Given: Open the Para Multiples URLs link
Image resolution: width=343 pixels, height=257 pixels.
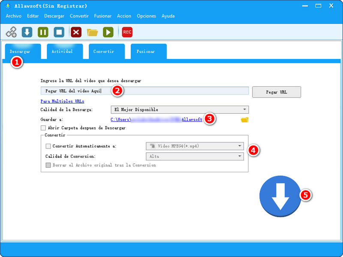Looking at the screenshot, I should 62,101.
